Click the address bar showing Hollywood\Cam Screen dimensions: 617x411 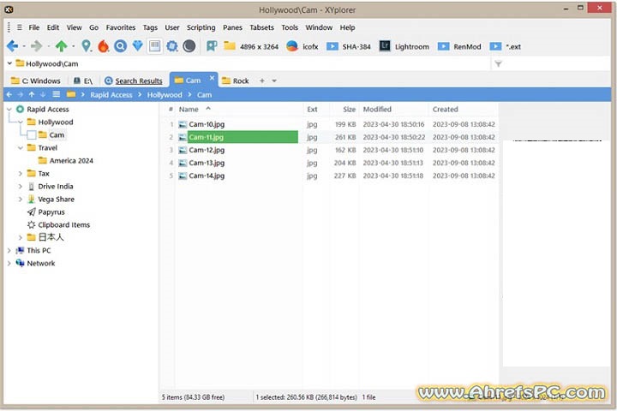coord(252,63)
